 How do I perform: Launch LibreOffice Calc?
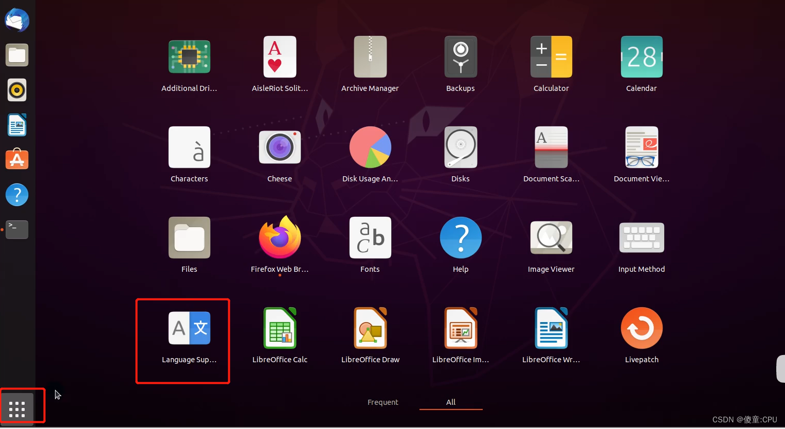coord(280,328)
